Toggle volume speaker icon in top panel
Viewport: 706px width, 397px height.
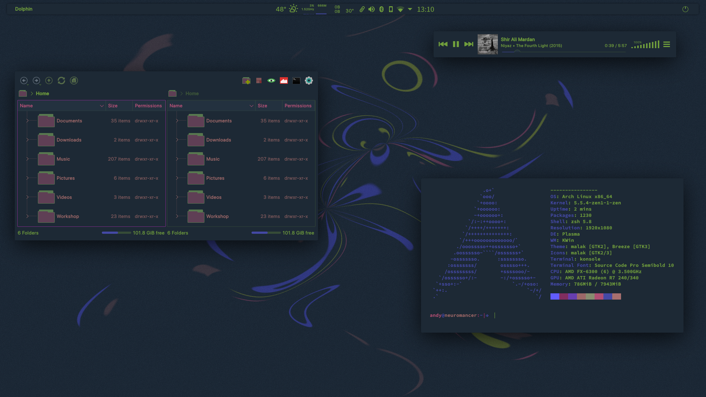pos(372,9)
